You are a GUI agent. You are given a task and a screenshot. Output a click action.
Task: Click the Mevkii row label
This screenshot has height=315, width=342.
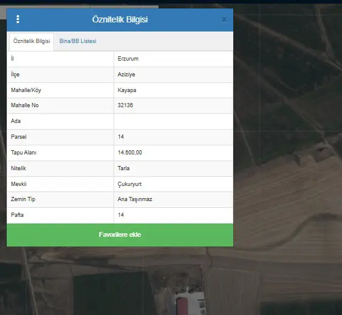(19, 184)
